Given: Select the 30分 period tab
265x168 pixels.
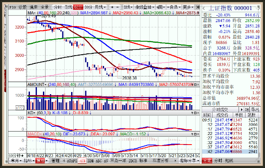Looking at the screenshot, I should pos(88,7).
